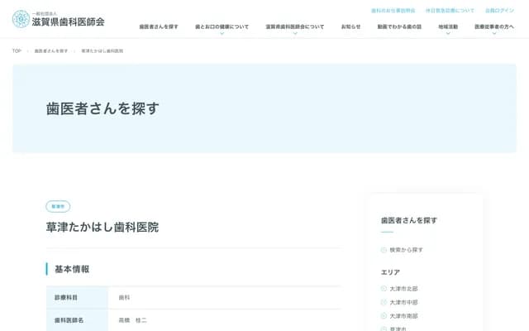This screenshot has height=331, width=529.
Task: Open the 動画でわかる歯の話 menu item
Action: (399, 26)
